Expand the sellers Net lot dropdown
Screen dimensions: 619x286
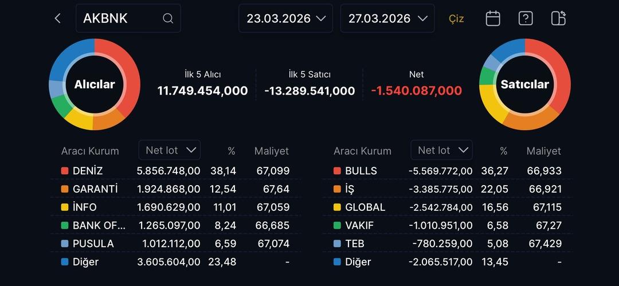(442, 150)
